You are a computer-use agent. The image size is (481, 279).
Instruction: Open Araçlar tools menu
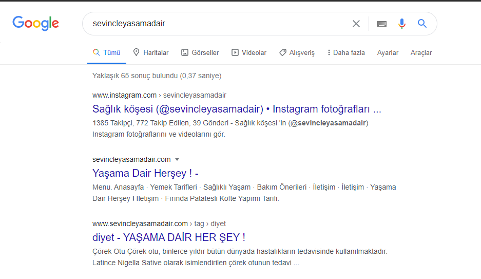[421, 53]
